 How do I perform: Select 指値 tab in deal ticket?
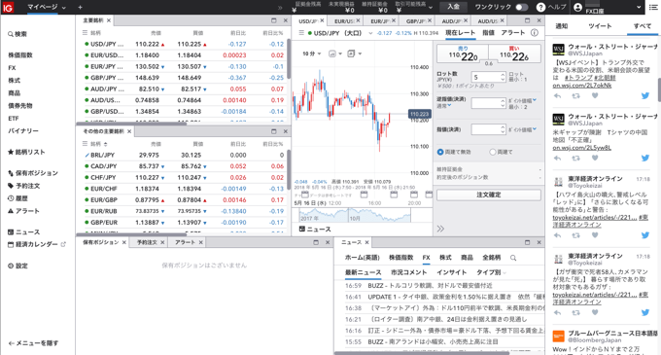click(488, 33)
